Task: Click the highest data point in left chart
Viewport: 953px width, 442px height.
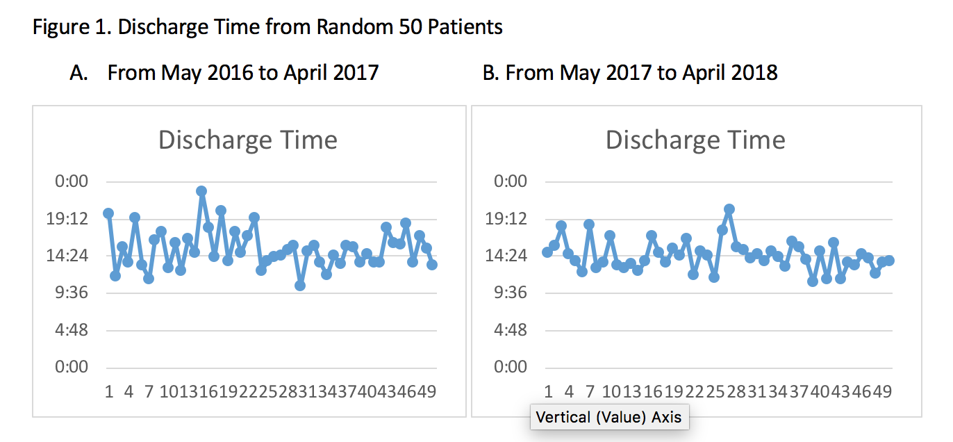Action: click(x=201, y=191)
